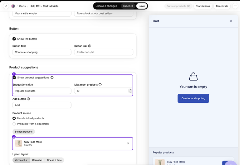Screen dimensions: 240x165
Task: Open the app logo cube icon
Action: click(13, 6)
